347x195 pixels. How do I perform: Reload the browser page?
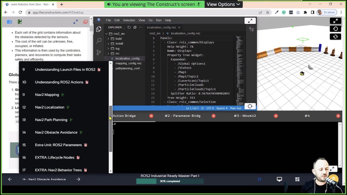[20, 12]
